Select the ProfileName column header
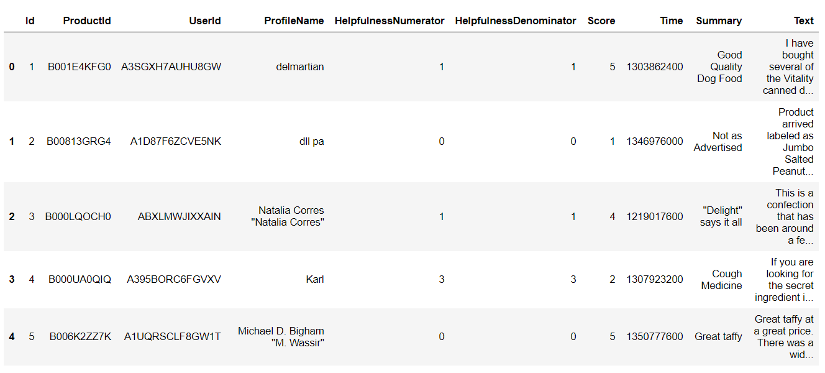 pos(294,21)
